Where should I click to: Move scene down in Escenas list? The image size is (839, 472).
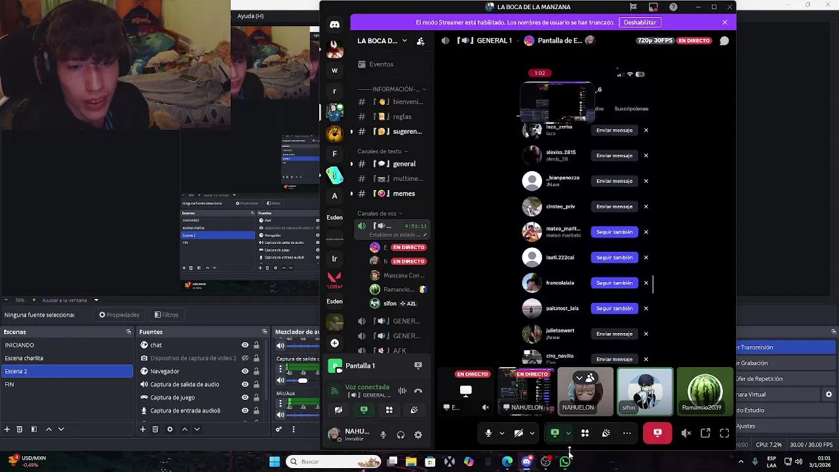click(61, 429)
